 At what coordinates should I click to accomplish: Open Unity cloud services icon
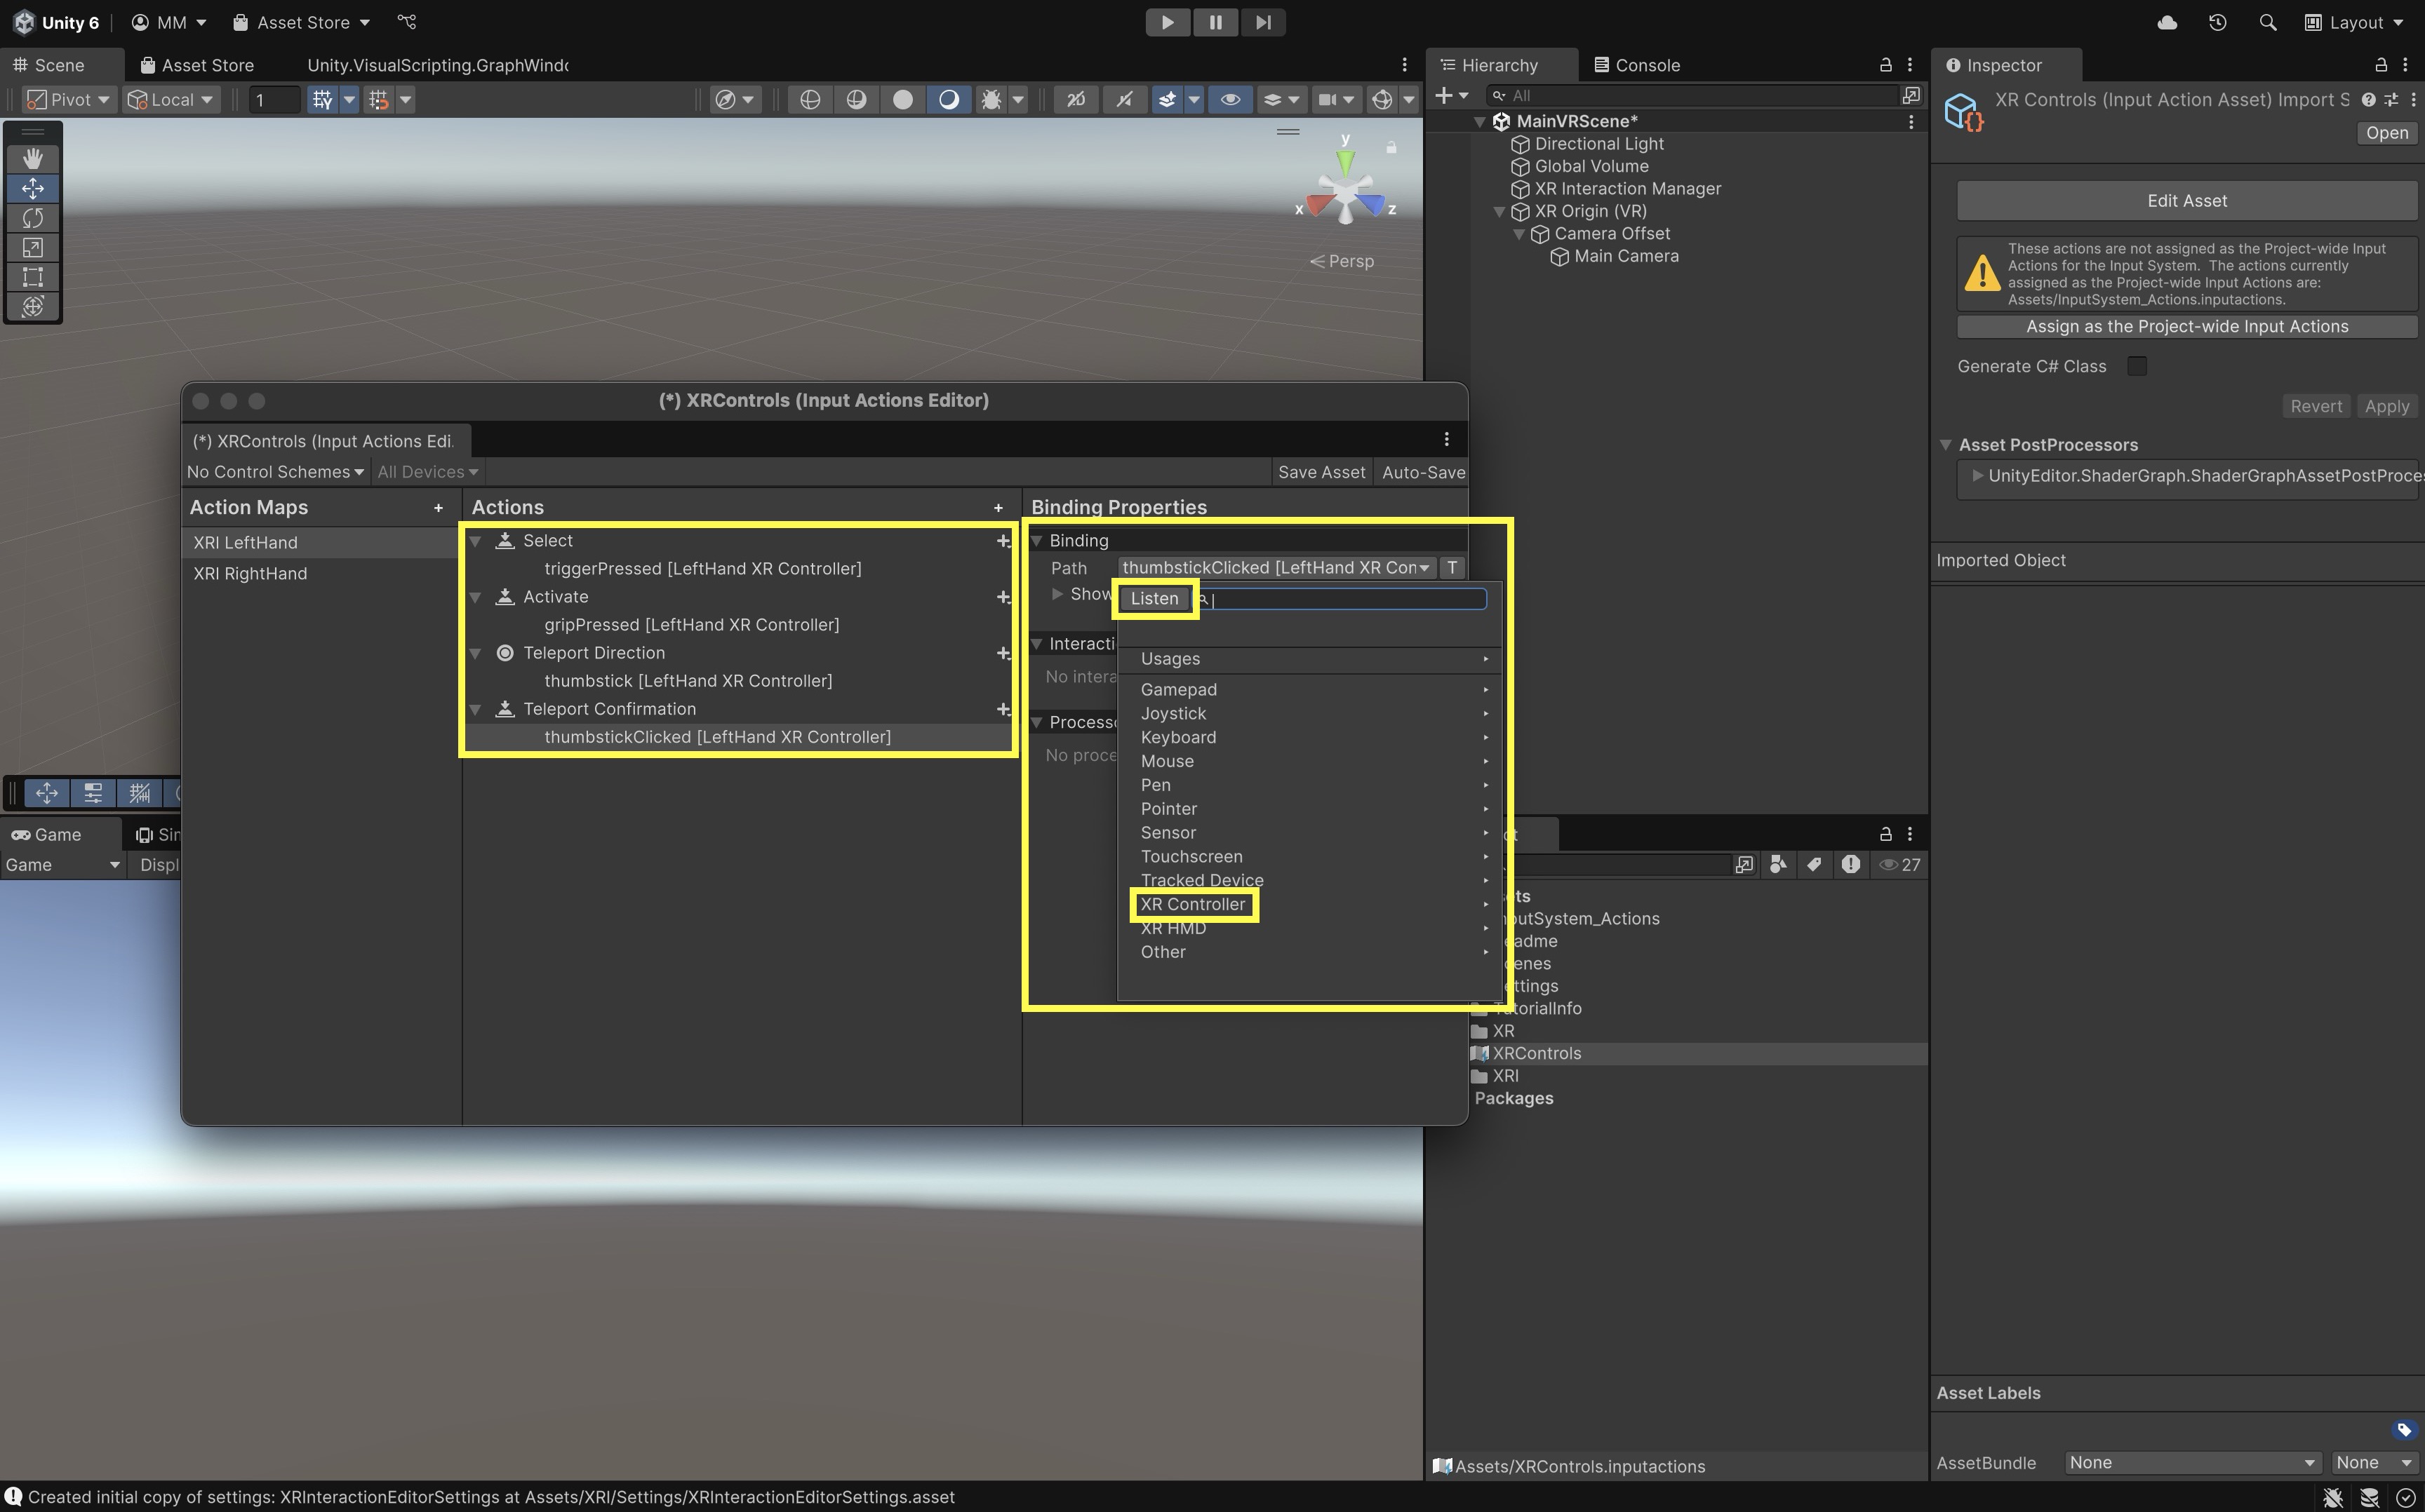pos(2167,22)
